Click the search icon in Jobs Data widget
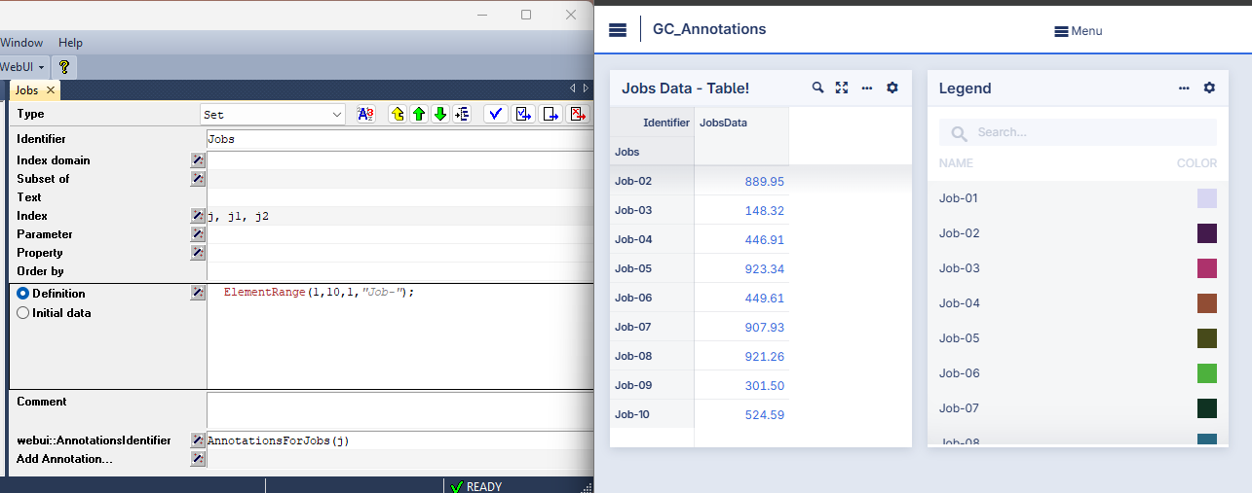Viewport: 1252px width, 493px height. coord(818,88)
